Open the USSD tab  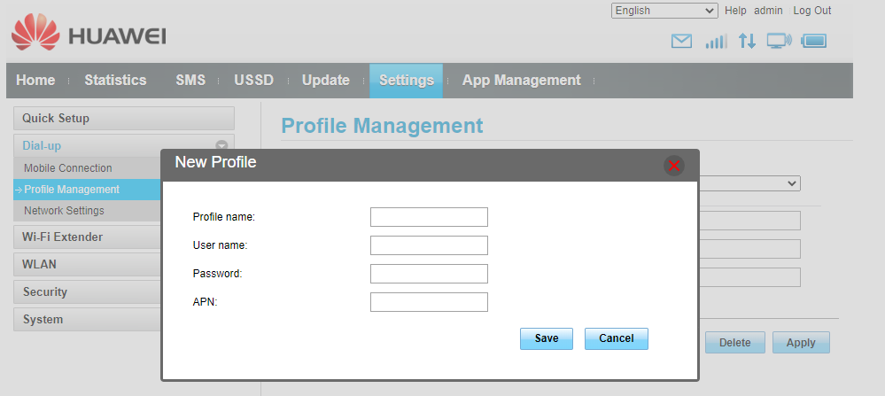pyautogui.click(x=254, y=80)
